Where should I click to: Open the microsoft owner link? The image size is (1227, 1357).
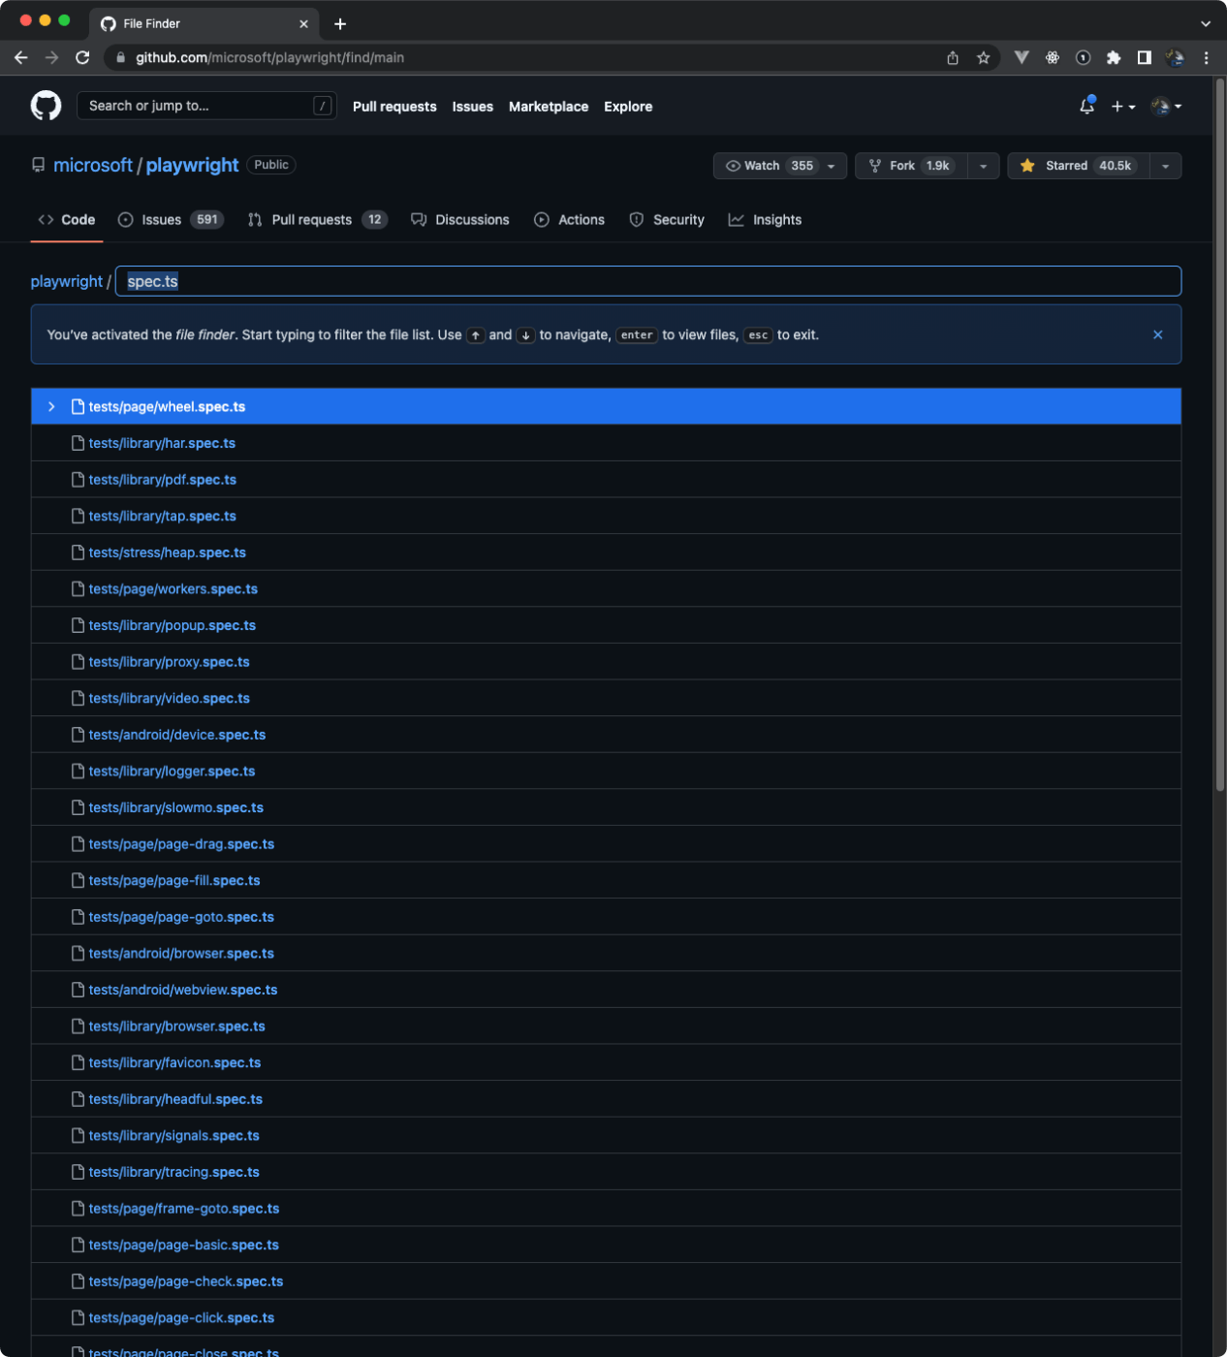pyautogui.click(x=93, y=165)
